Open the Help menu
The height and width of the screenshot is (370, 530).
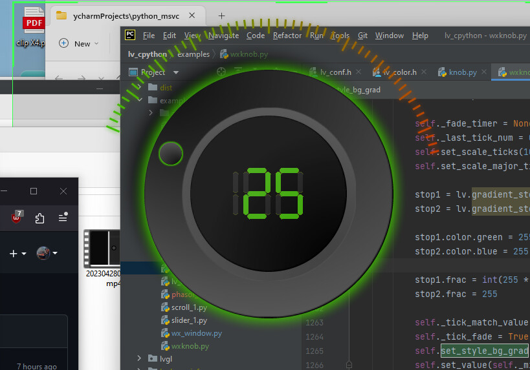(420, 36)
